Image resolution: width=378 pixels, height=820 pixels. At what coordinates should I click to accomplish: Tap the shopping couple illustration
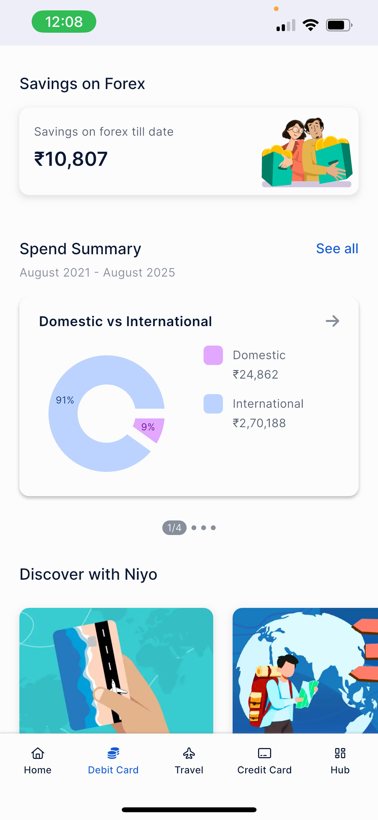306,152
